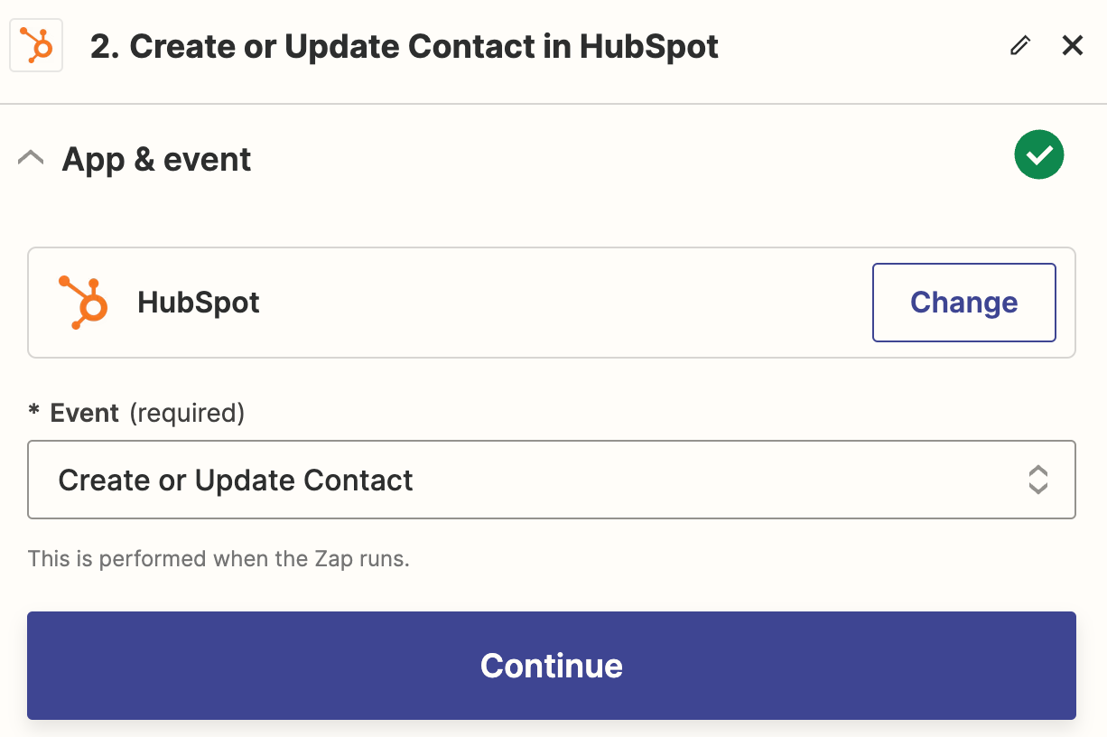Rename step using the pencil edit icon
1107x737 pixels.
(x=1020, y=46)
